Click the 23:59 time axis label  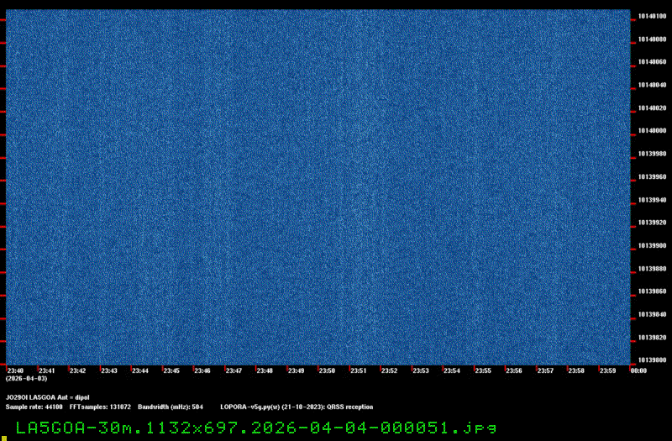pos(607,370)
